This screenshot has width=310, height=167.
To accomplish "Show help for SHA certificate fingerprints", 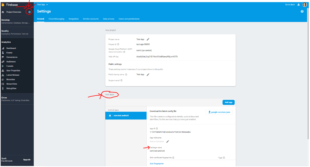I will tap(173, 158).
